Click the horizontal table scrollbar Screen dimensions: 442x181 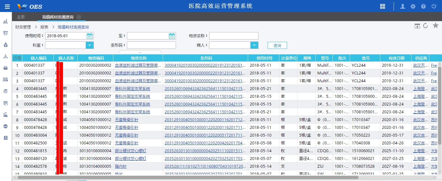188,177
